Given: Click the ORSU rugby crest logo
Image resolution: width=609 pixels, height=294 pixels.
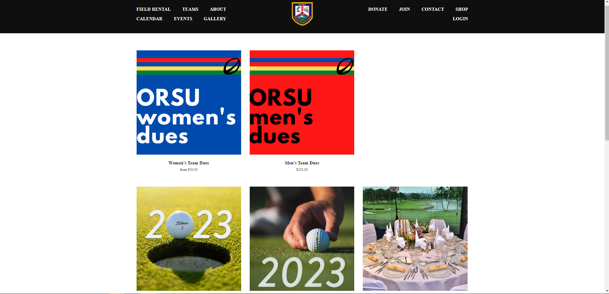Looking at the screenshot, I should point(302,14).
